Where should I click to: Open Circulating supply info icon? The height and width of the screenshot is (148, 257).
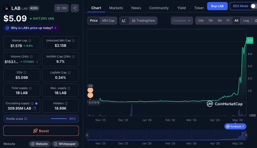coord(32,103)
